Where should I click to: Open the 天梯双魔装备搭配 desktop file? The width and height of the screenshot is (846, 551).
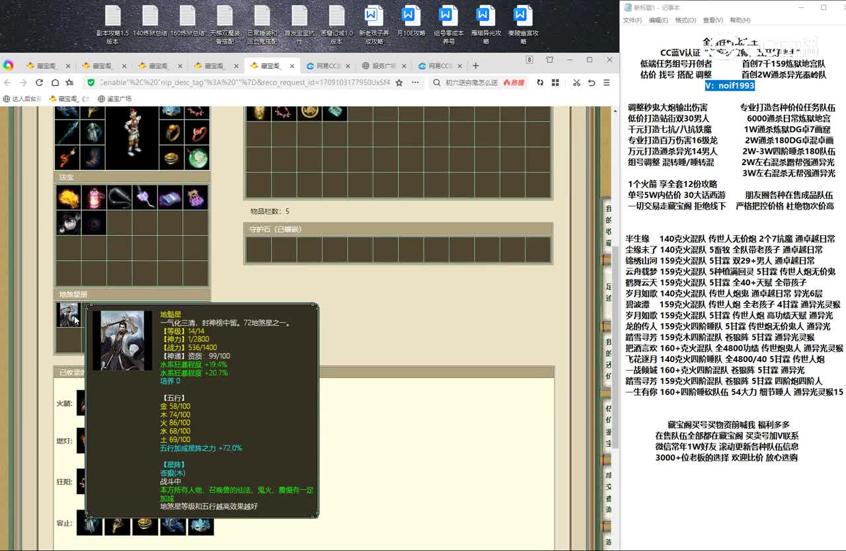click(x=225, y=24)
